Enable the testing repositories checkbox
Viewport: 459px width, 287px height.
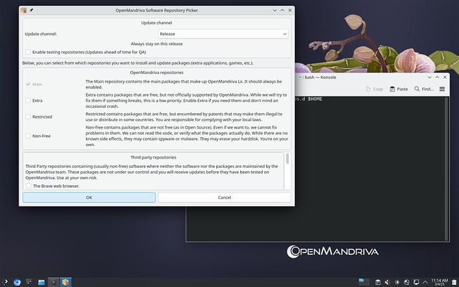(x=28, y=52)
